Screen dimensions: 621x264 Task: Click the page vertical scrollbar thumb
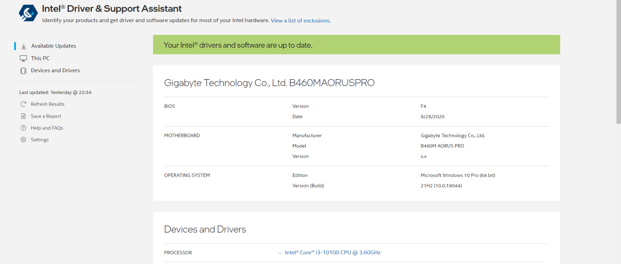pos(619,62)
